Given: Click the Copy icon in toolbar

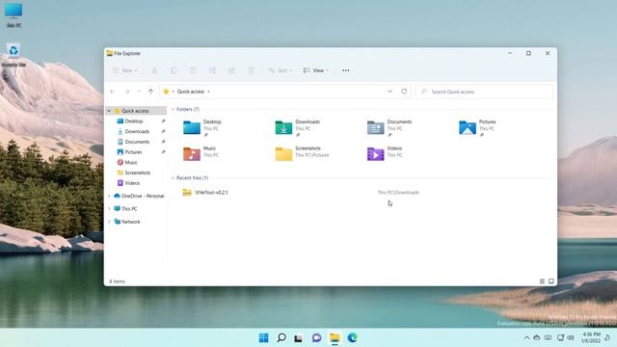Looking at the screenshot, I should 174,70.
